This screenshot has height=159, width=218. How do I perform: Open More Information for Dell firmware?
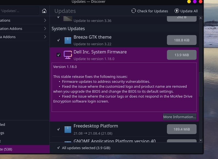click(x=180, y=117)
